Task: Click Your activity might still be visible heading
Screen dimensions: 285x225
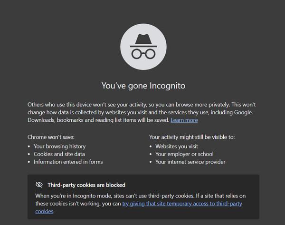Action: [192, 137]
